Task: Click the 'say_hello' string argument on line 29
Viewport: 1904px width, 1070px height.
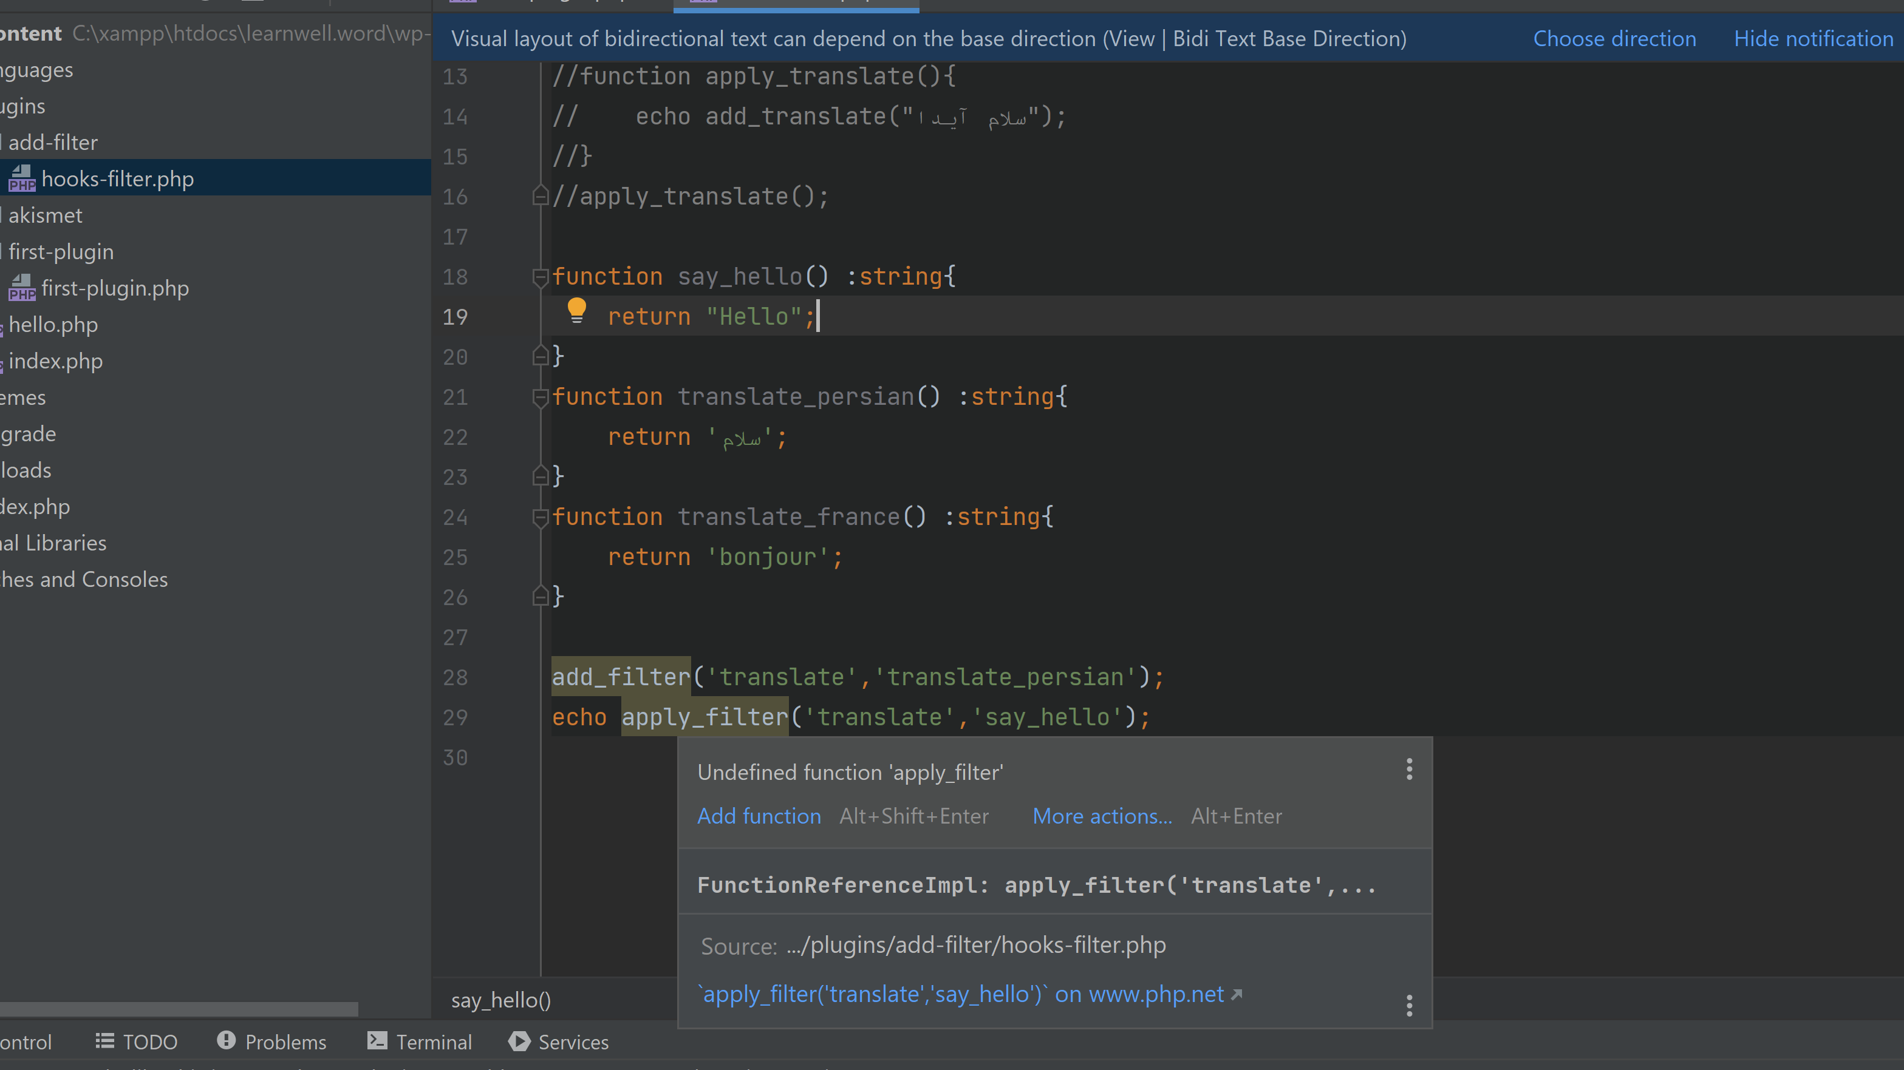Action: tap(1047, 717)
